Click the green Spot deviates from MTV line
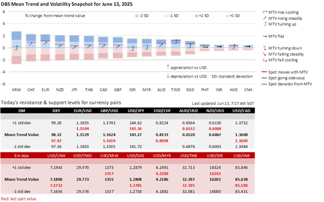 264,84
